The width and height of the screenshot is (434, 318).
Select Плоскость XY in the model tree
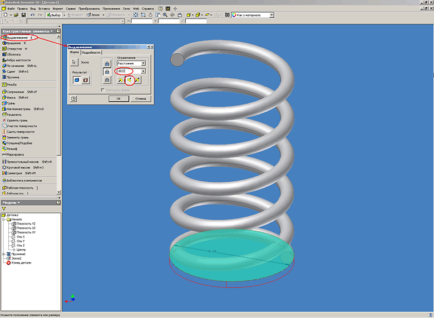[24, 232]
